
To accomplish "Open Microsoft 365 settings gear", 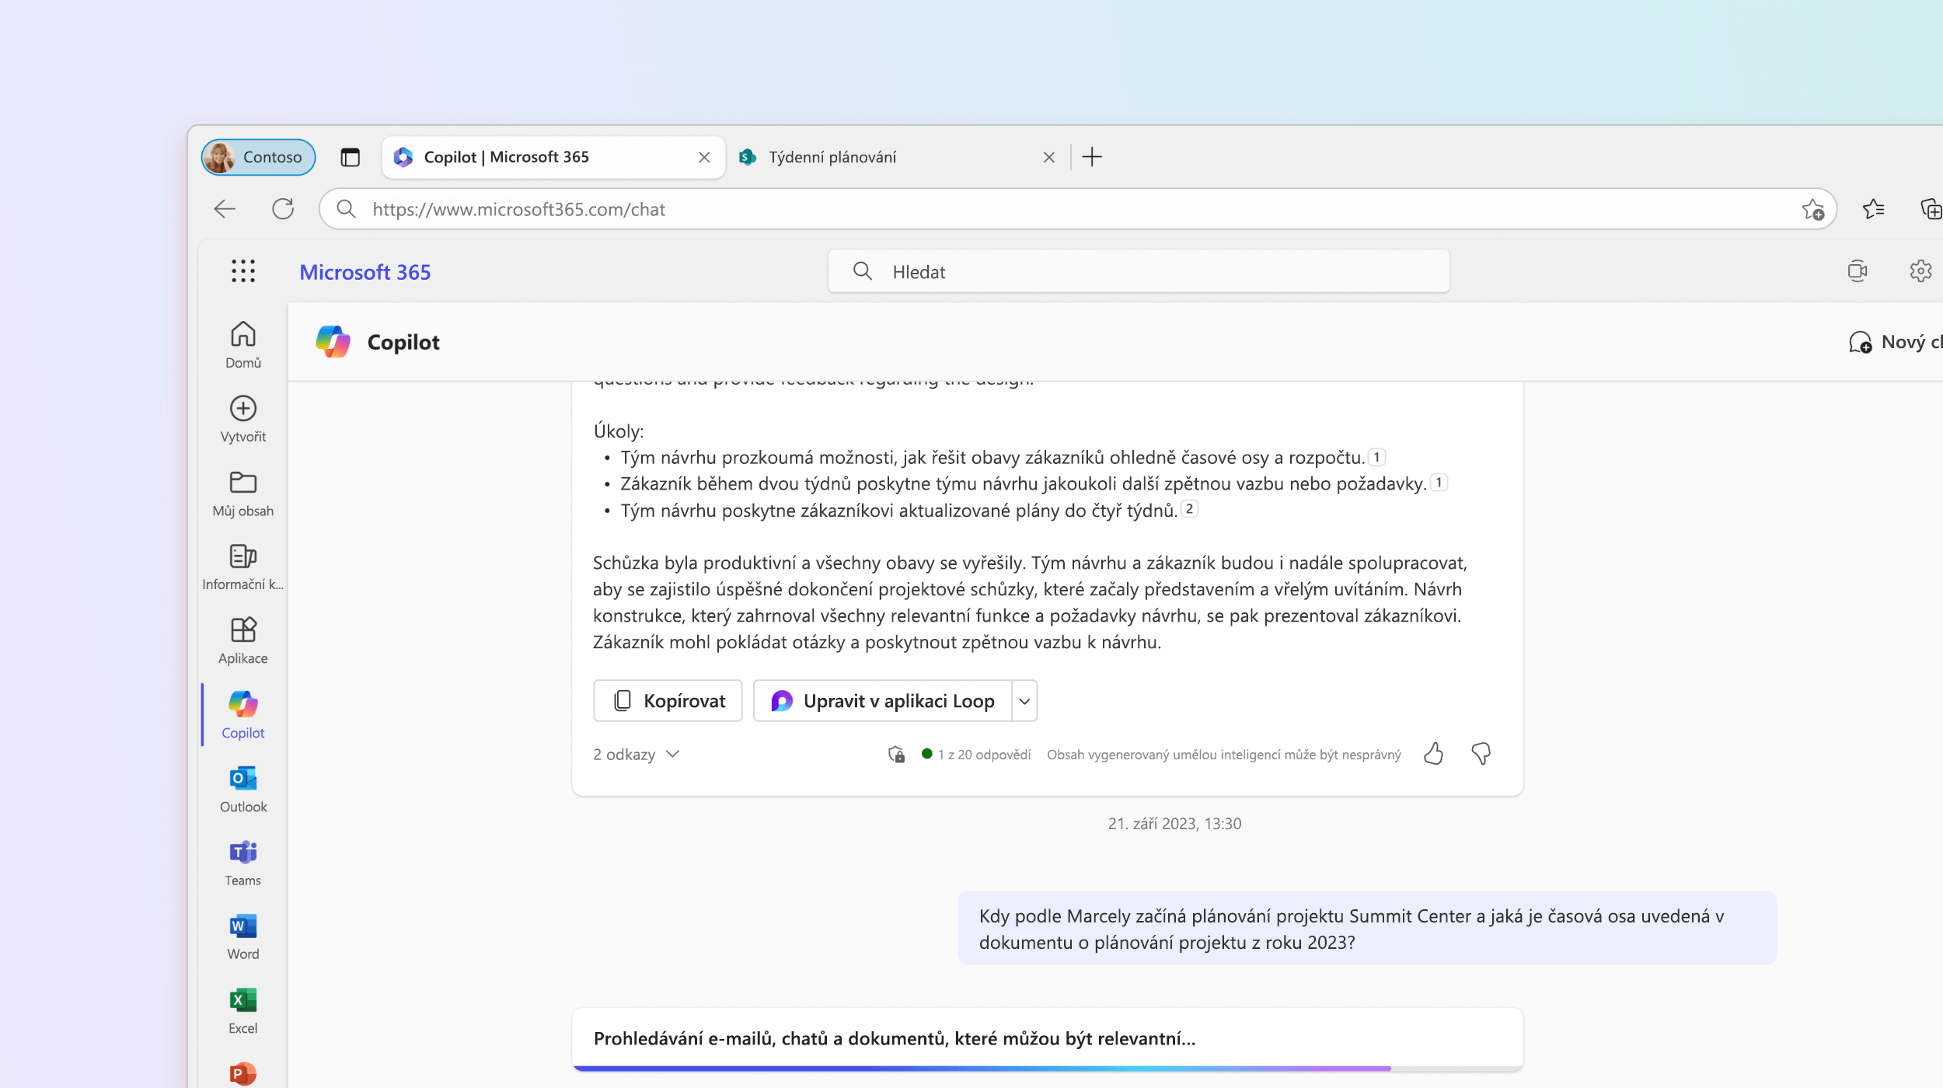I will click(x=1920, y=271).
